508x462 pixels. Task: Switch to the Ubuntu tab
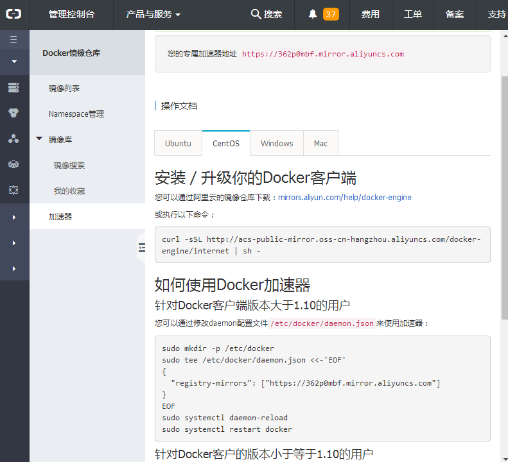(178, 143)
